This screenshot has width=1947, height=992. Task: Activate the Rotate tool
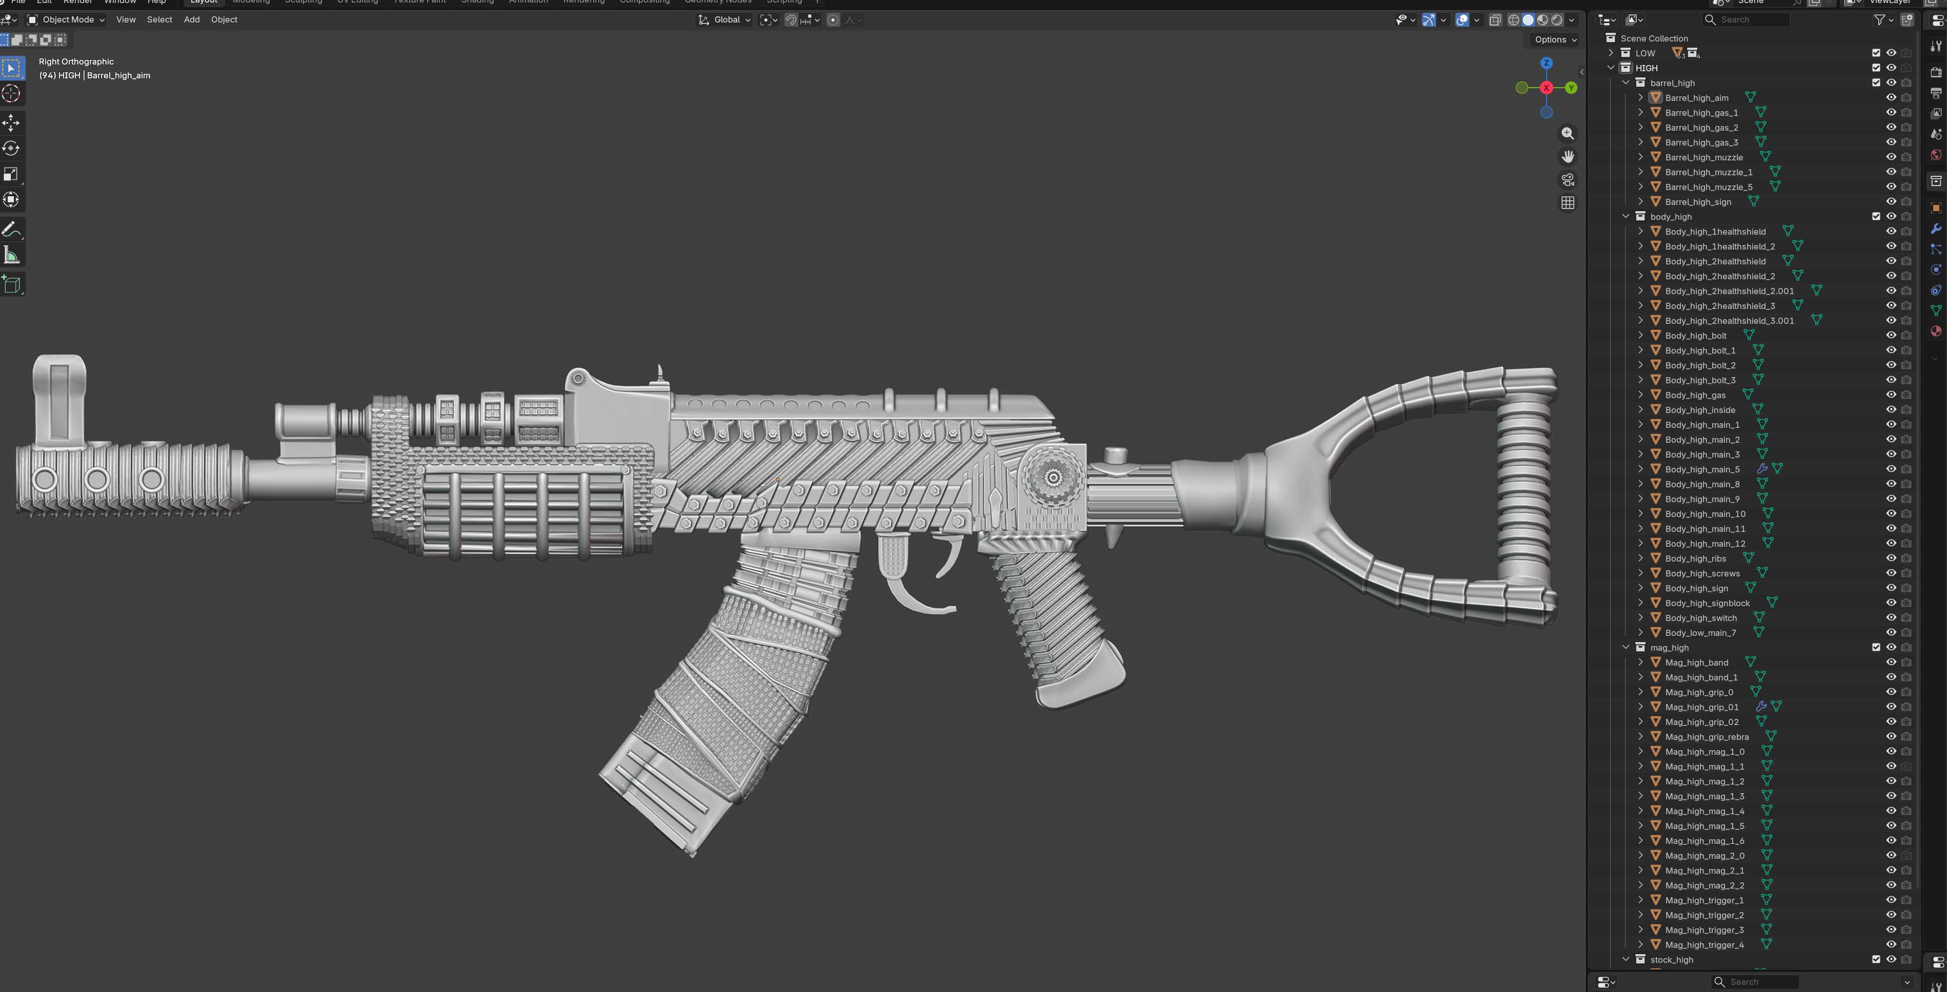(x=11, y=148)
